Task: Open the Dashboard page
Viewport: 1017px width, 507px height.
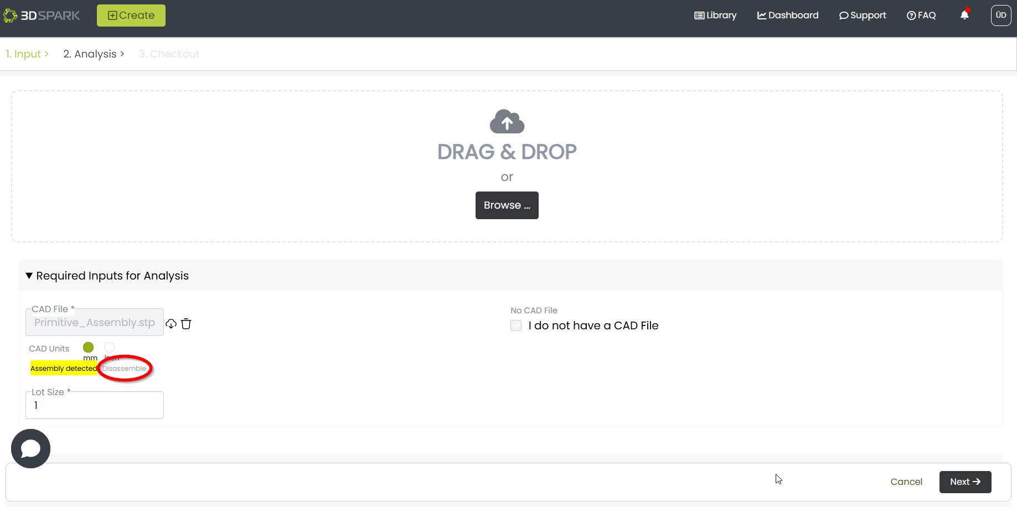Action: pos(788,15)
